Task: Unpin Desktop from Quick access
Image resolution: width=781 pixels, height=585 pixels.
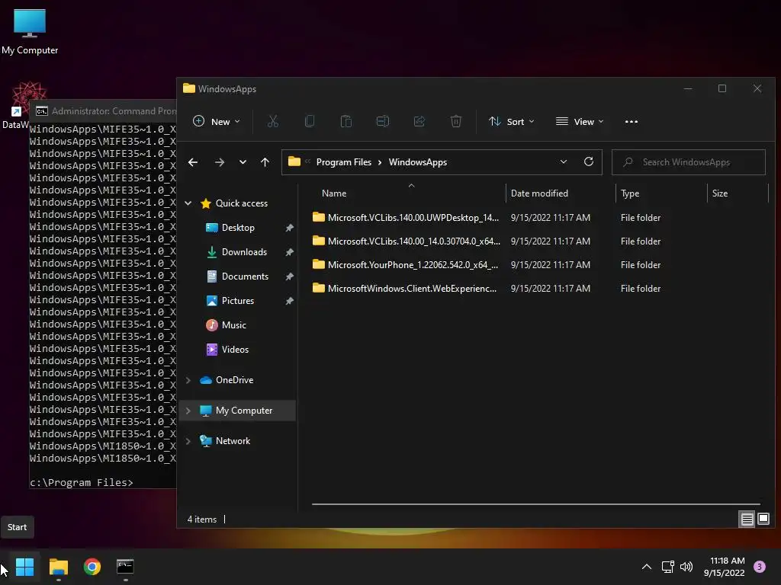Action: [x=289, y=228]
